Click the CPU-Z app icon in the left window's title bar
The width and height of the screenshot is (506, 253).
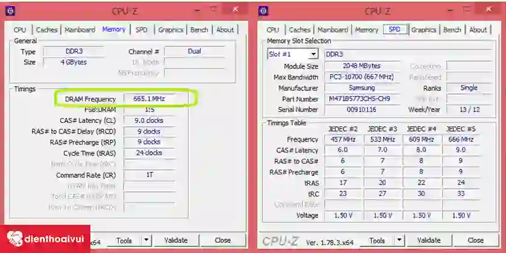[x=10, y=11]
